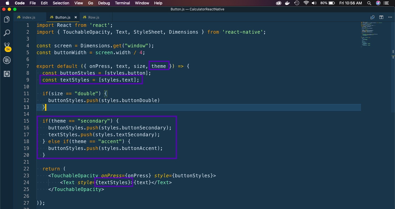Open the Code application menu

tap(20, 3)
